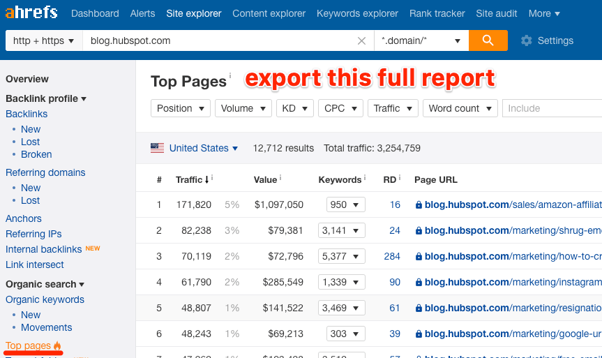The width and height of the screenshot is (602, 358).
Task: Open the http + https protocol dropdown
Action: tap(43, 40)
